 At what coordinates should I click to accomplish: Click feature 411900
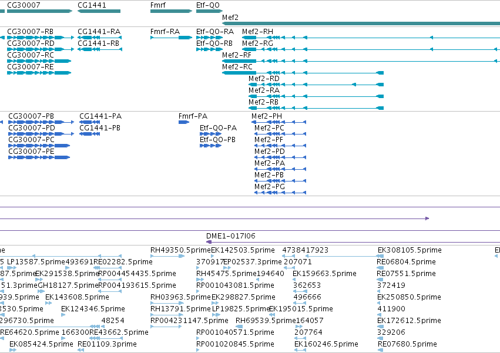pyautogui.click(x=380, y=315)
